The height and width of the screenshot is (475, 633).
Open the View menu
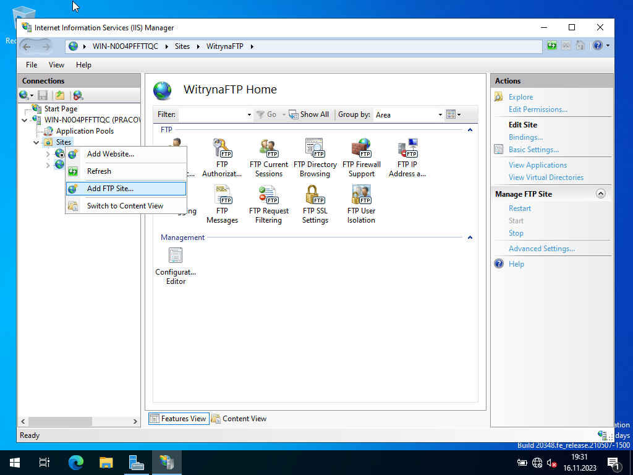click(x=56, y=65)
